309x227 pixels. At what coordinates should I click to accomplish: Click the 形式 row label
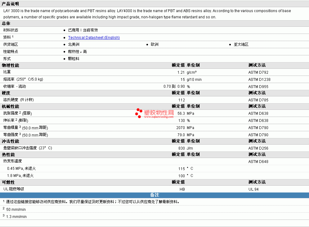(x=7, y=59)
